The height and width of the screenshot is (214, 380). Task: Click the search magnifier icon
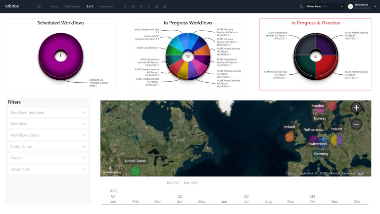coord(301,6)
